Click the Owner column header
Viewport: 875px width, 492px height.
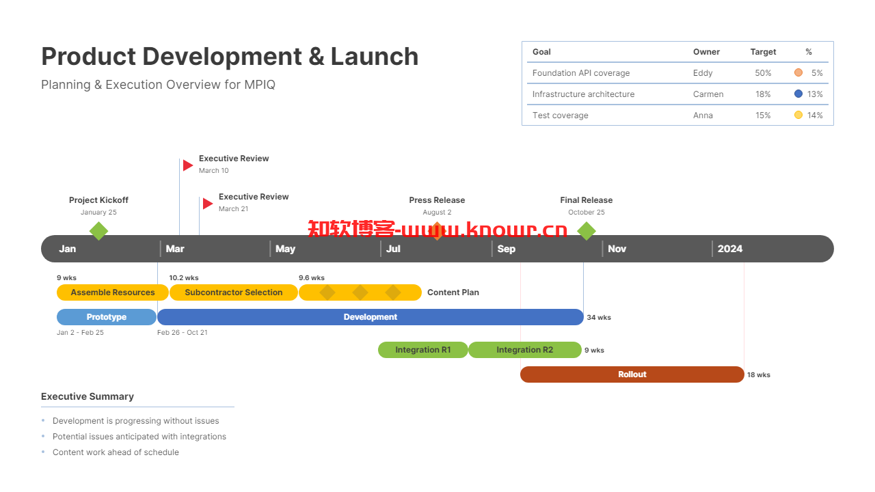(706, 52)
